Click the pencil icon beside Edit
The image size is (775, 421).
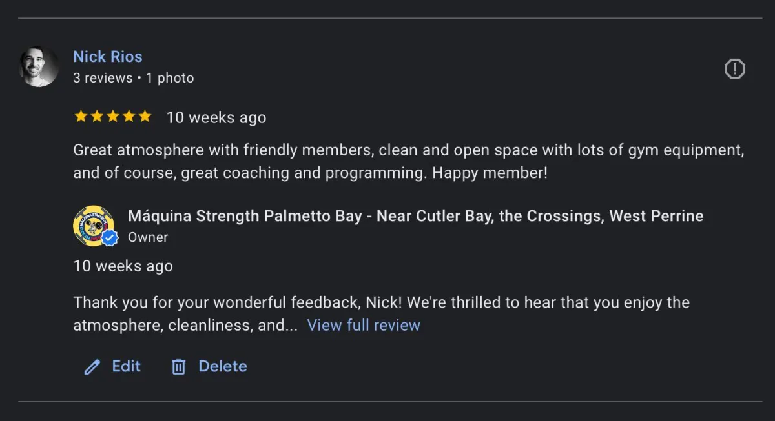pos(92,367)
